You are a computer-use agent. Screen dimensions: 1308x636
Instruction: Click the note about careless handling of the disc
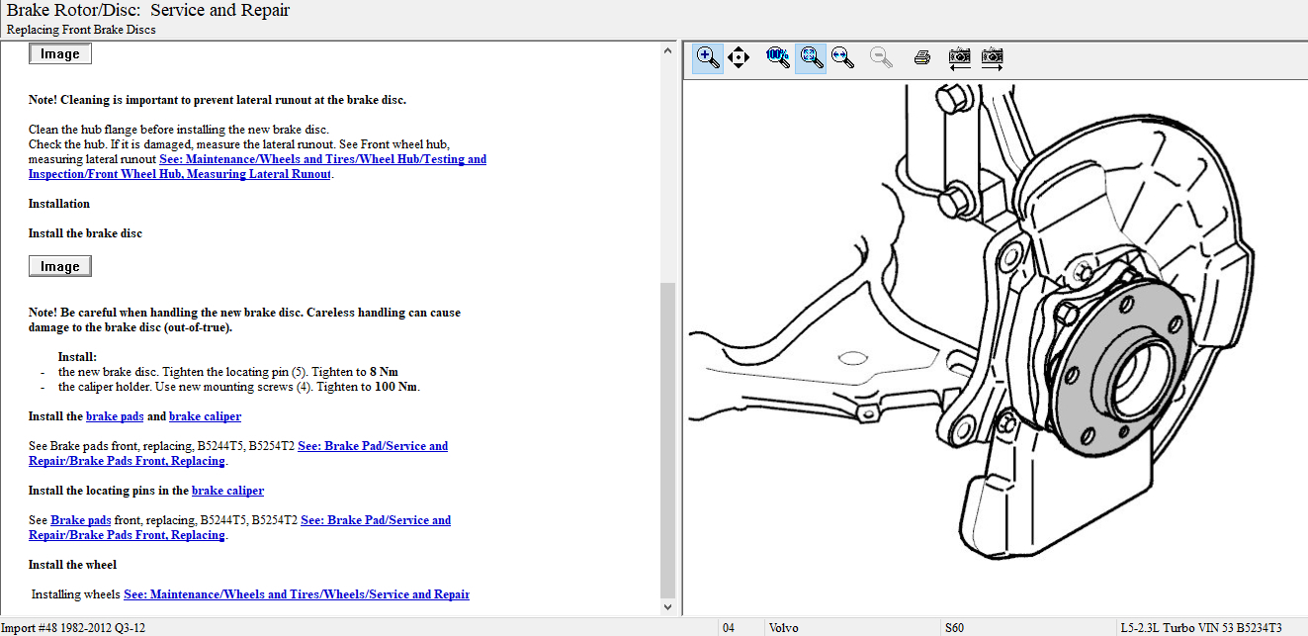pos(244,319)
